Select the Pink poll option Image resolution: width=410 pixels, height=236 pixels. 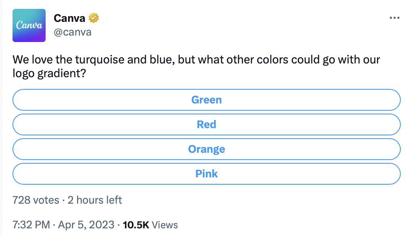pyautogui.click(x=207, y=174)
